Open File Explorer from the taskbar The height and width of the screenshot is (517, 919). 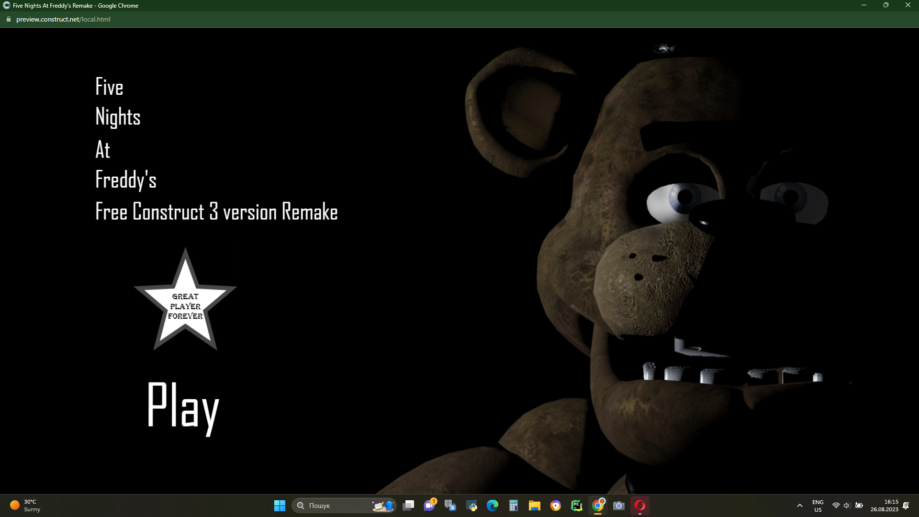535,506
